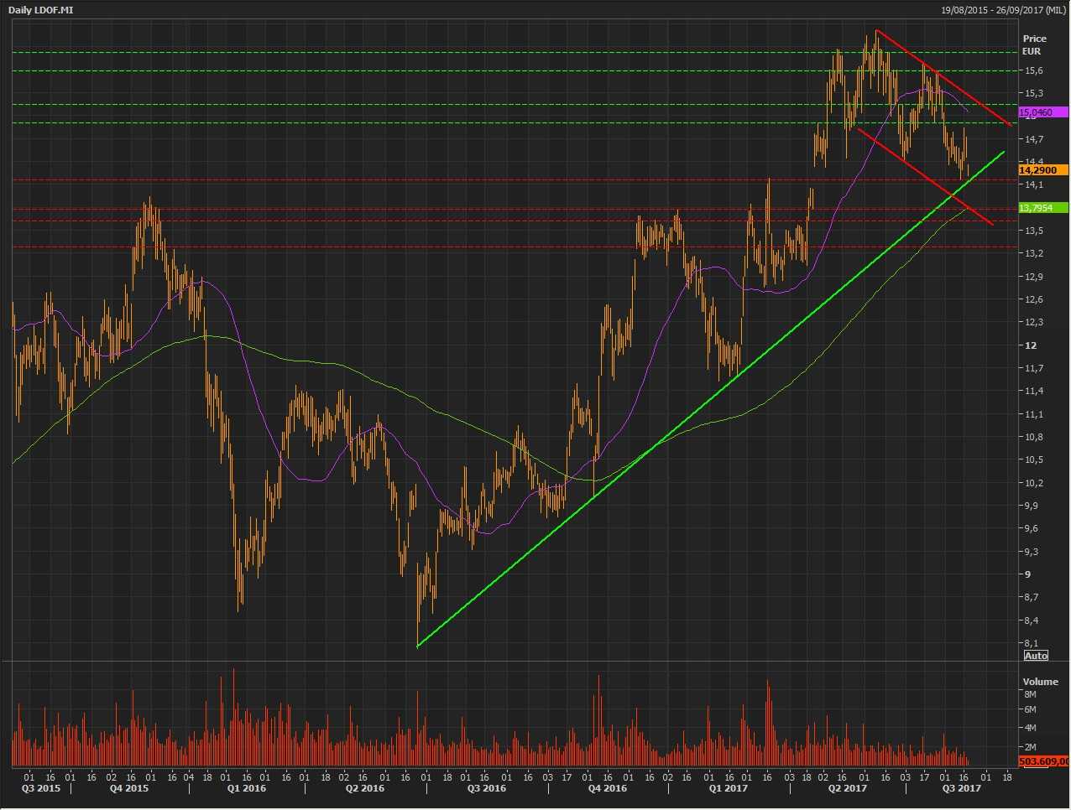Click the Q2 2017 time axis label

(848, 788)
